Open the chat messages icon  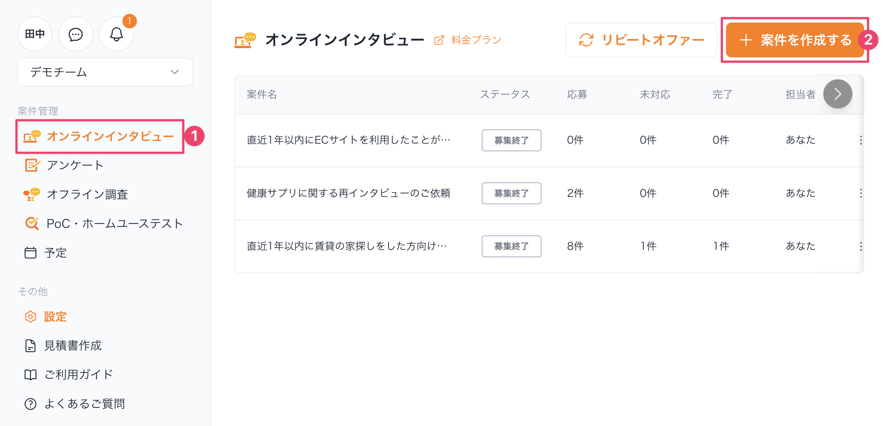coord(76,35)
